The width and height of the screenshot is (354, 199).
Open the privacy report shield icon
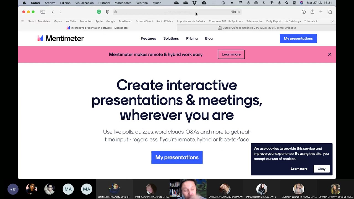tap(107, 12)
